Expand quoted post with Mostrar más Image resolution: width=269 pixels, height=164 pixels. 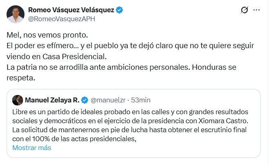32,148
